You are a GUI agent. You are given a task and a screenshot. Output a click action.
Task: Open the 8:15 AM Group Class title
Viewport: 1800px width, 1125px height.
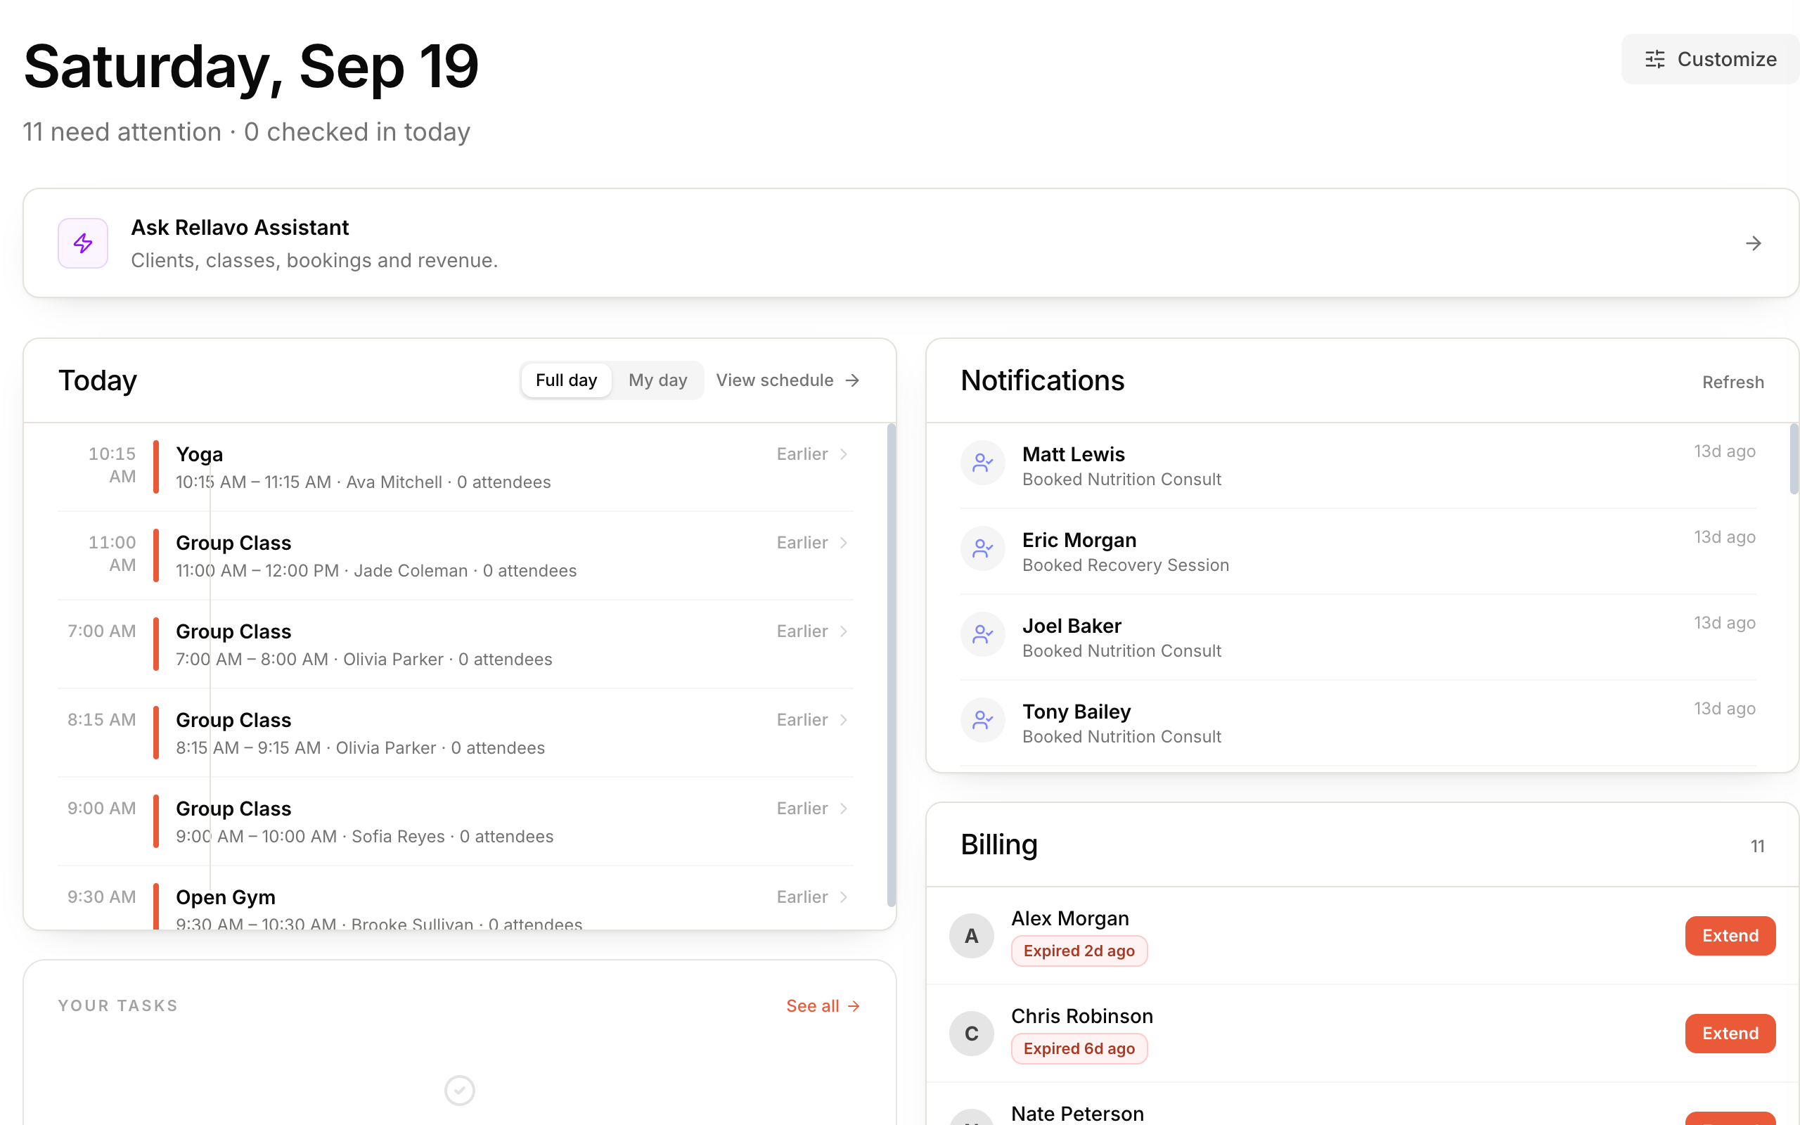coord(233,719)
